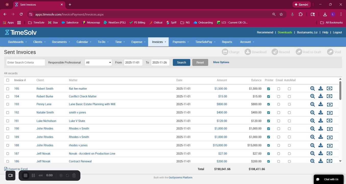The height and width of the screenshot is (184, 346).
Task: Pause the screen recording
Action: 33,175
